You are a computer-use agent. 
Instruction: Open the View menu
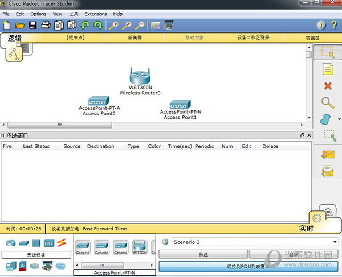click(x=57, y=14)
